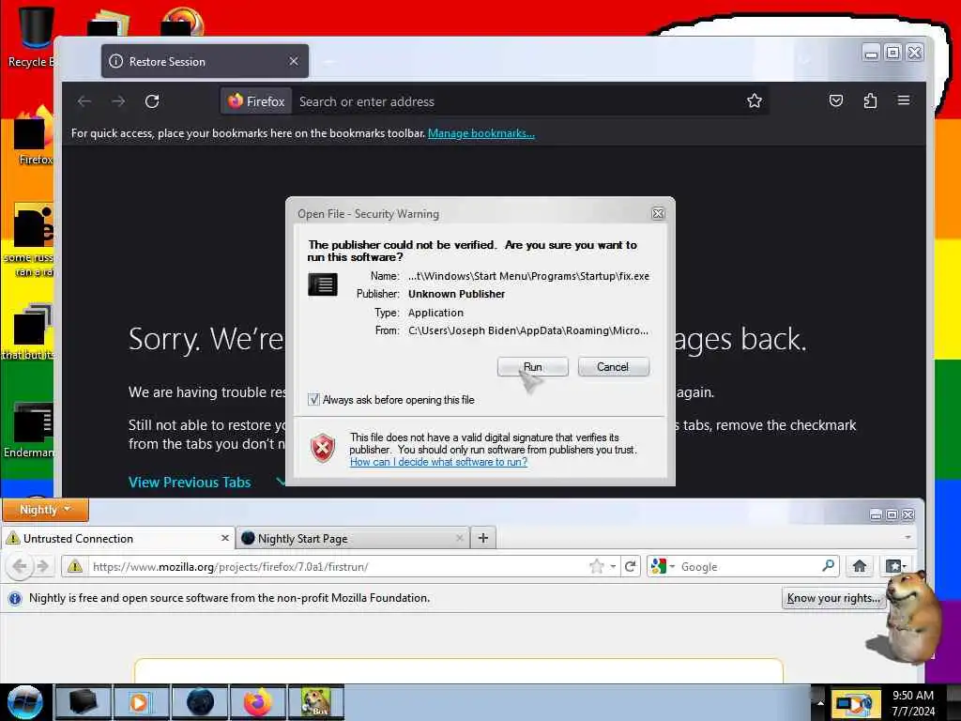Open the Nightly bookmarks menu button

895,566
